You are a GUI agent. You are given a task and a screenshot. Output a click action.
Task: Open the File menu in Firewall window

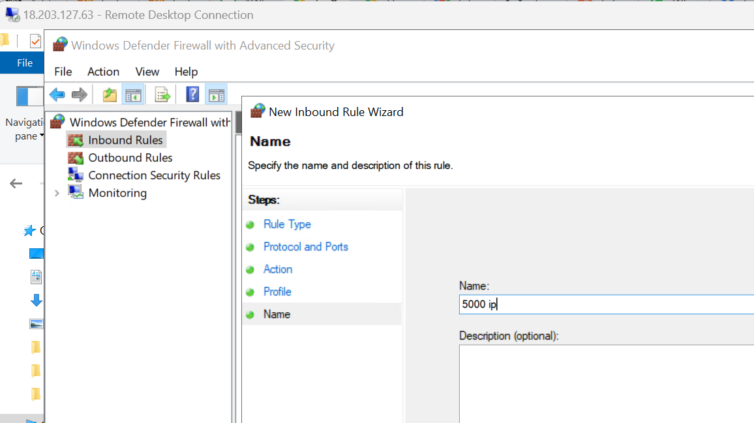(63, 72)
